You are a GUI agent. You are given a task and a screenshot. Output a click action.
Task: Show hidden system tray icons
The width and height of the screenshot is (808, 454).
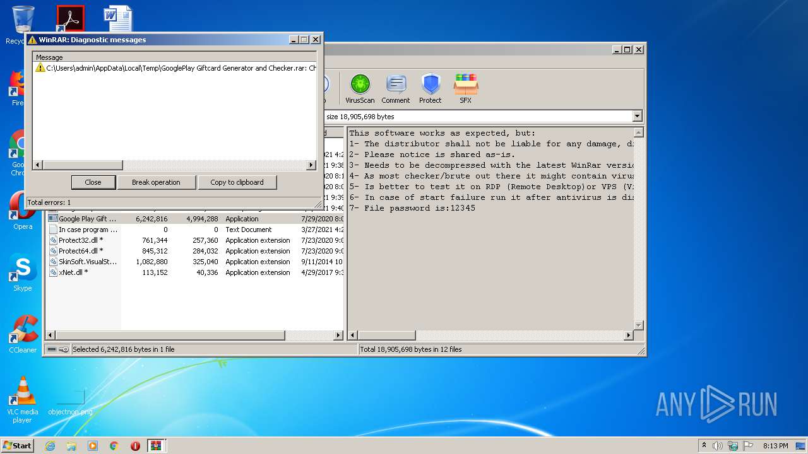point(704,445)
